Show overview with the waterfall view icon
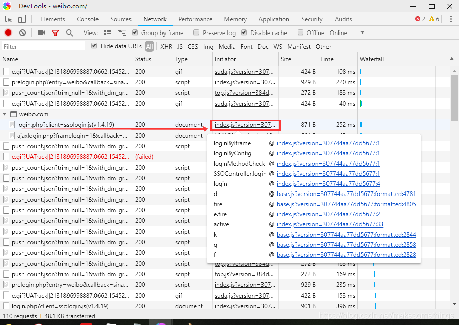 point(122,33)
